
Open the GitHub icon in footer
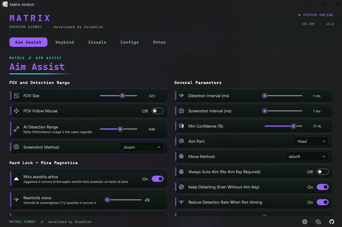tap(332, 222)
